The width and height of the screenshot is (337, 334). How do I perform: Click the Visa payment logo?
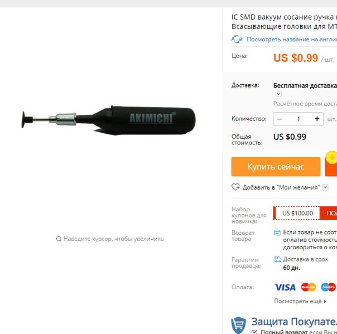285,287
